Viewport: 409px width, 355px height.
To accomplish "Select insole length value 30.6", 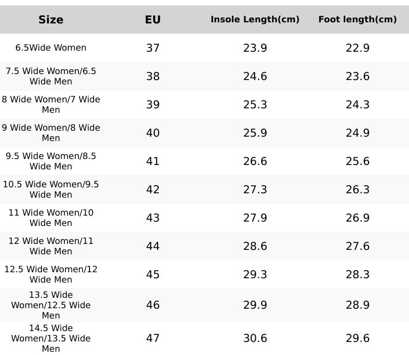I will 255,338.
